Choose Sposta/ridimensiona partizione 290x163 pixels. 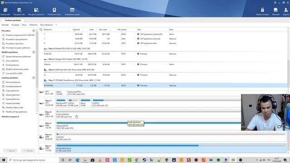16,57
